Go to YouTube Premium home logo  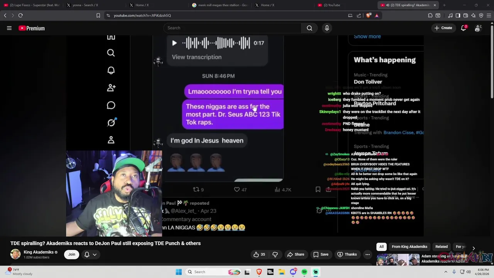tap(32, 28)
